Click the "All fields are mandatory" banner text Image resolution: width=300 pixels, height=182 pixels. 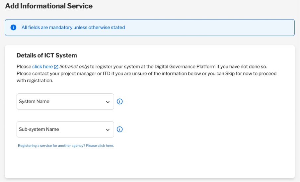73,28
